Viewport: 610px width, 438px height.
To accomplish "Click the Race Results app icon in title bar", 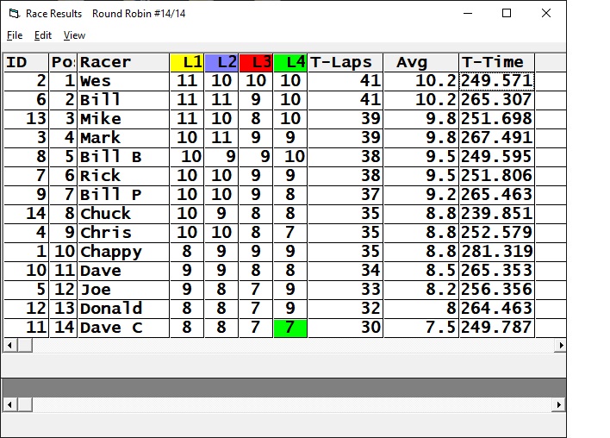I will point(13,13).
